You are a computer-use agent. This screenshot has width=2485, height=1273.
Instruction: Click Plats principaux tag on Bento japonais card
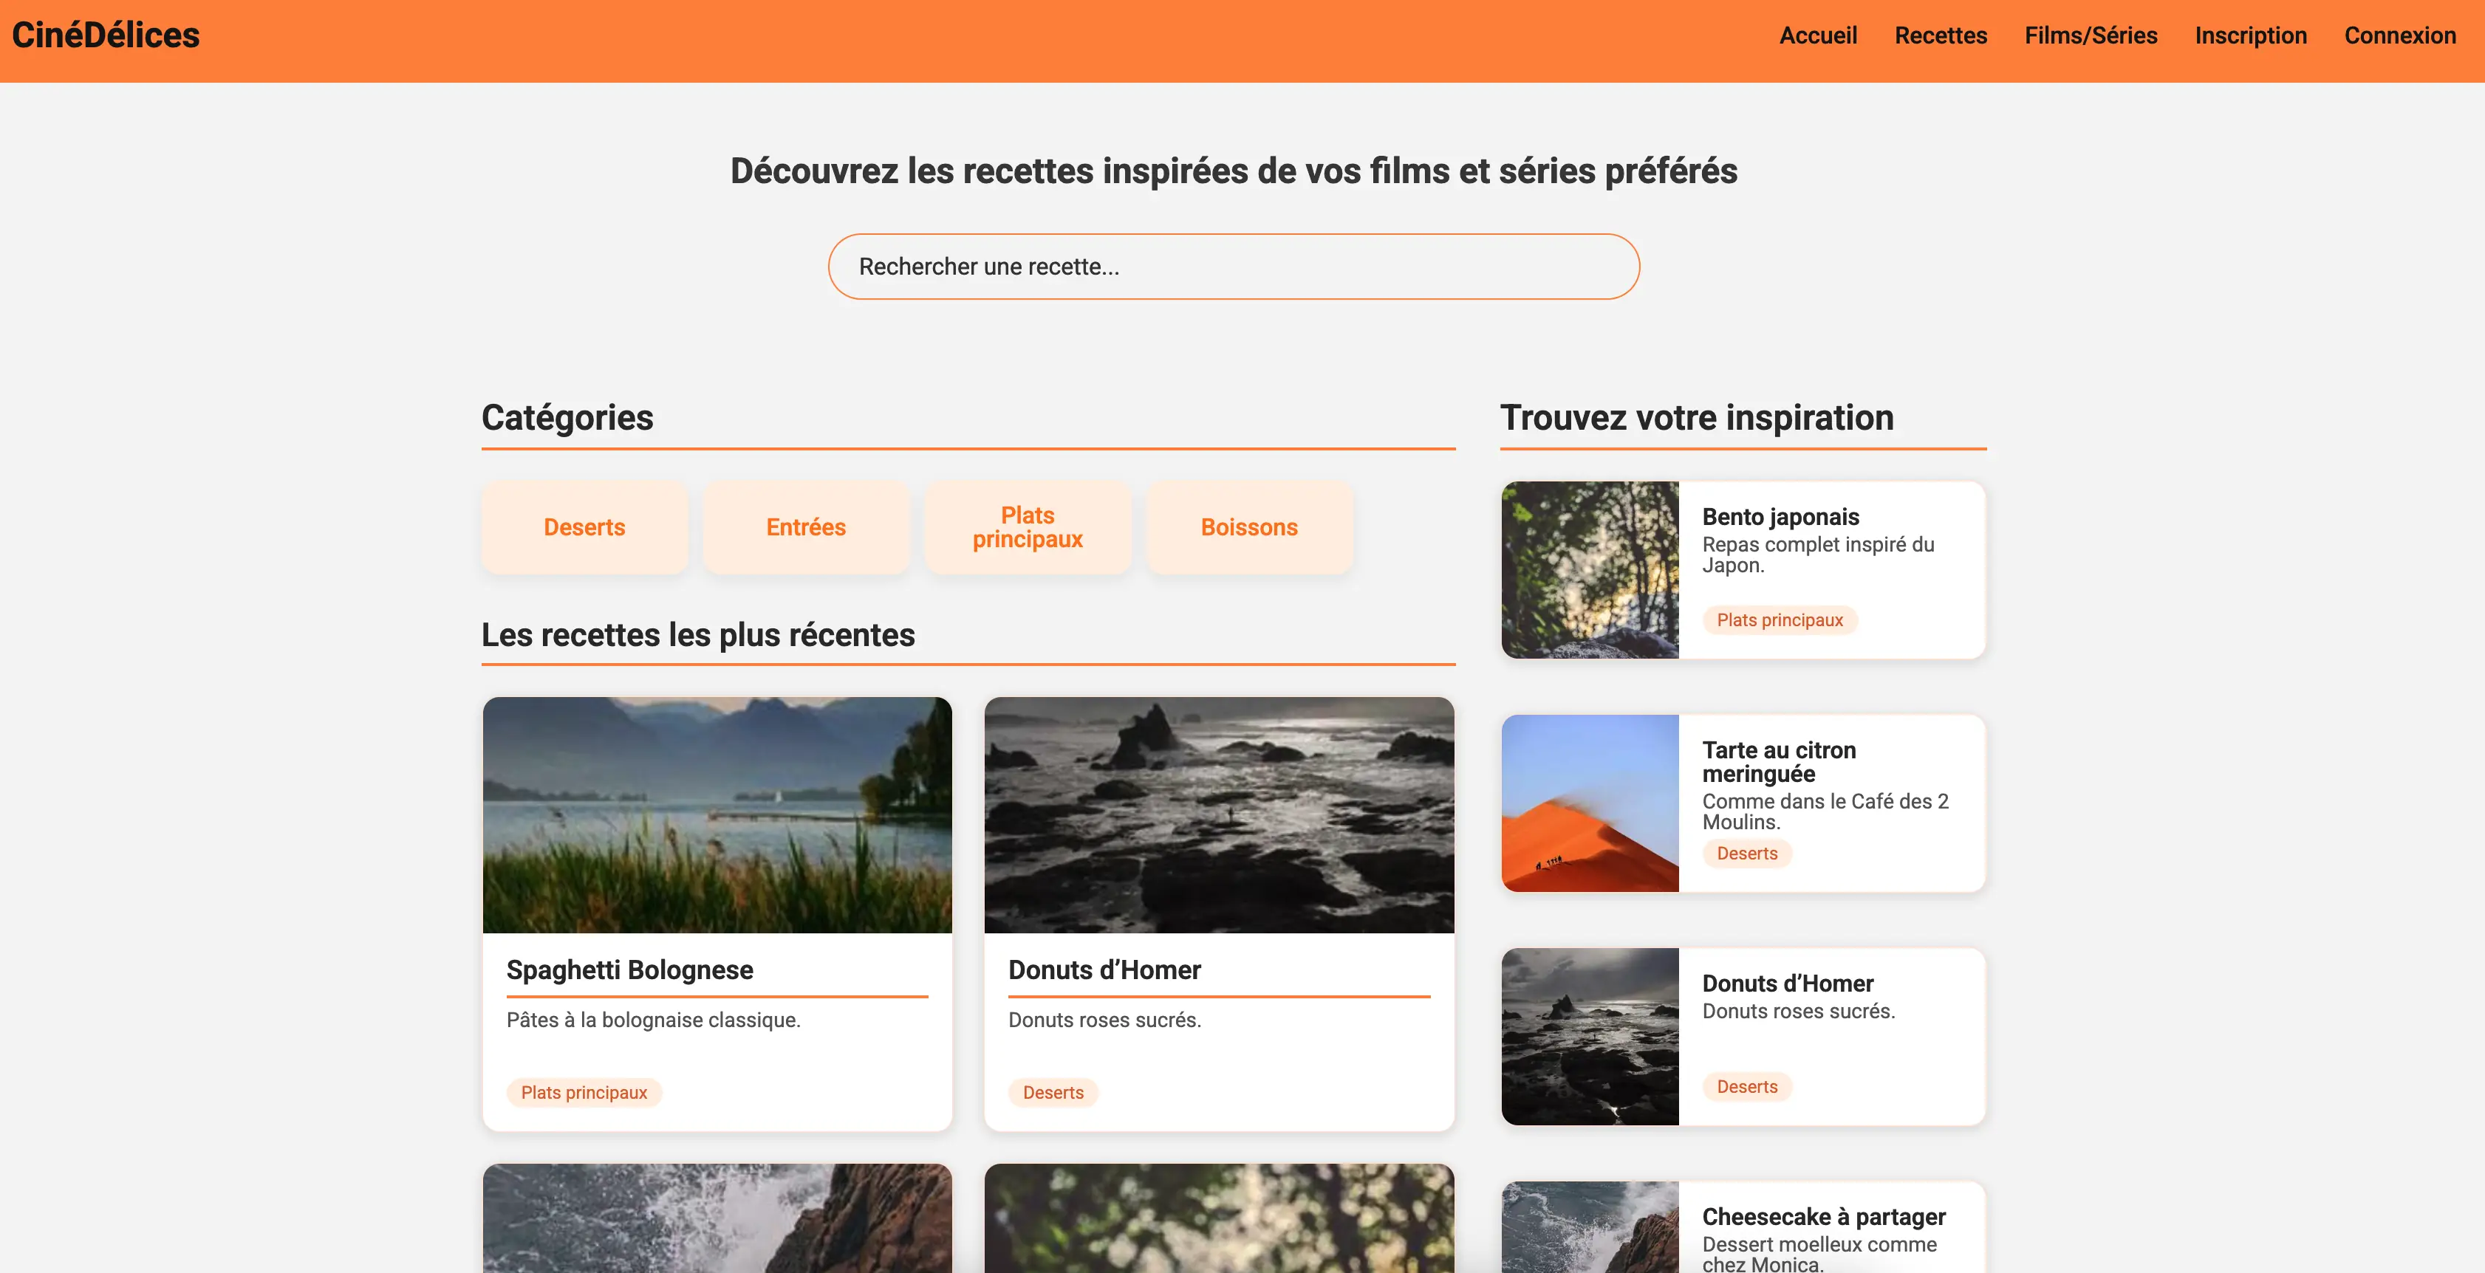[1779, 620]
